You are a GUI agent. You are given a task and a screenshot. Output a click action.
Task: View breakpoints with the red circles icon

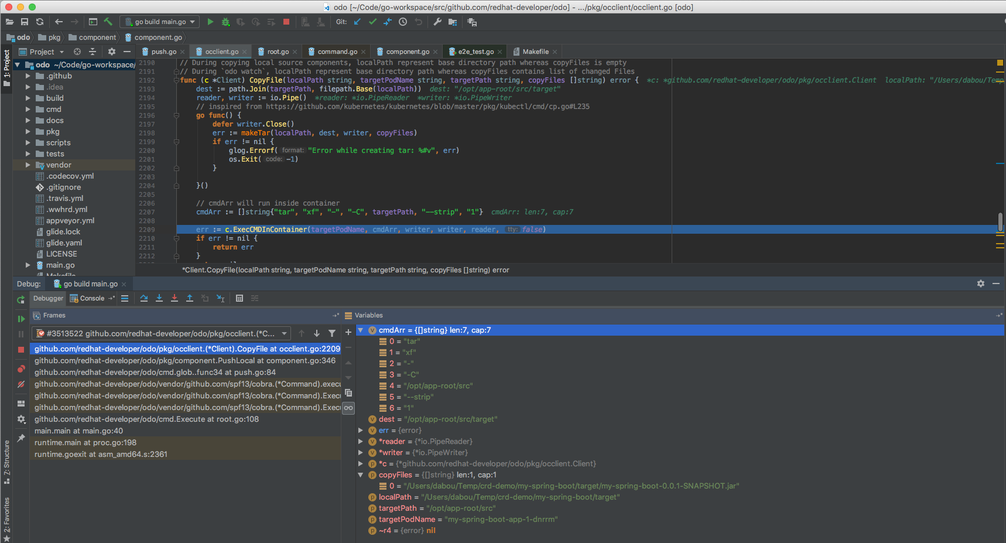pyautogui.click(x=21, y=368)
